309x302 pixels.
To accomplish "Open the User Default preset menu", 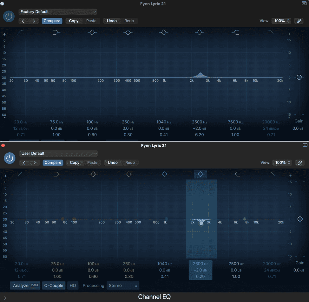I will (x=59, y=154).
